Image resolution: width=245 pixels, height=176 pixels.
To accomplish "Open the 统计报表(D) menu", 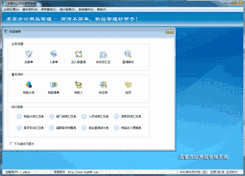I will [x=67, y=10].
